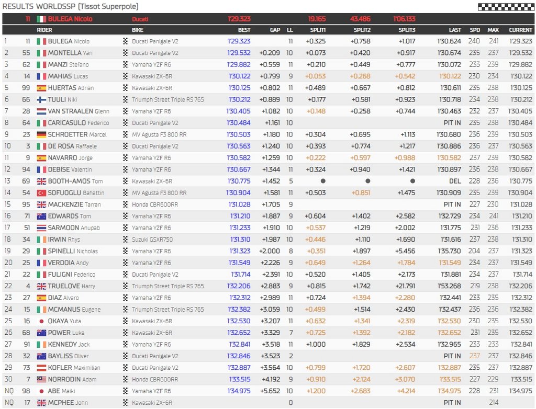Click gap value +2.000 in SPINELLI row
Viewport: 536px width, 409px height.
tap(270, 251)
